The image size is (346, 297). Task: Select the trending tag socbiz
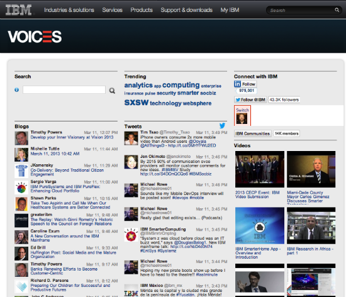click(208, 93)
